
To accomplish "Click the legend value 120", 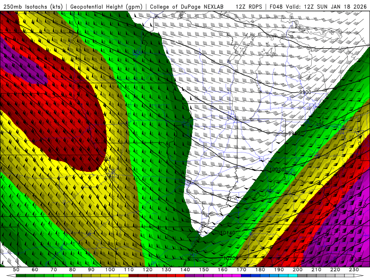I will tap(148, 270).
